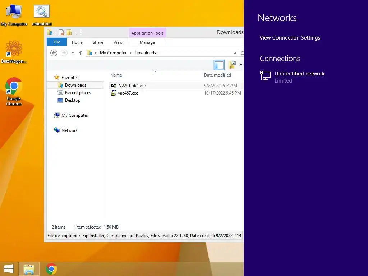Expand root chevron before My Computer in address bar
368x276 pixels.
96,53
